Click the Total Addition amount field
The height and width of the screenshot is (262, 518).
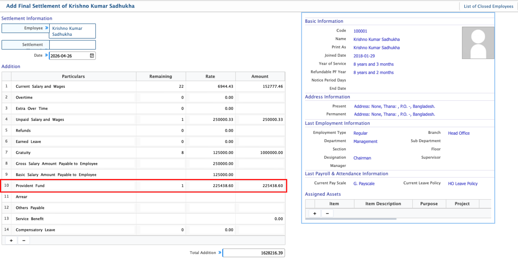254,253
